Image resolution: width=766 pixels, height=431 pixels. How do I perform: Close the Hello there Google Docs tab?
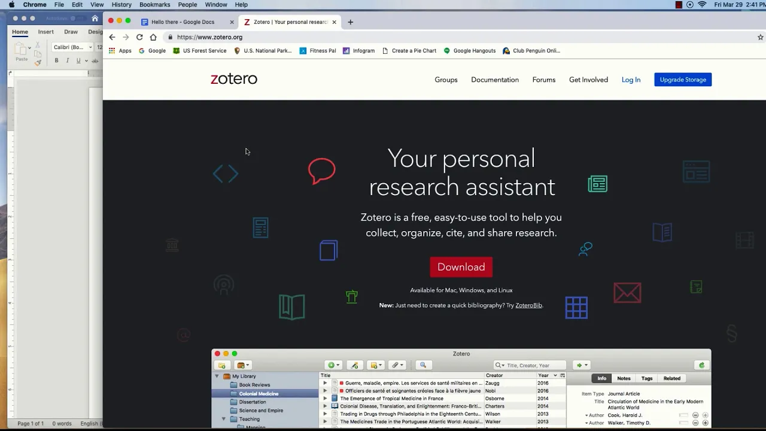[232, 22]
